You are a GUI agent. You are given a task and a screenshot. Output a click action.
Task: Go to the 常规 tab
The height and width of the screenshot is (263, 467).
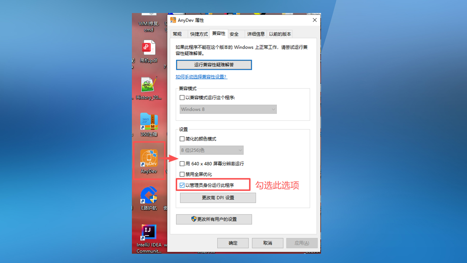178,34
